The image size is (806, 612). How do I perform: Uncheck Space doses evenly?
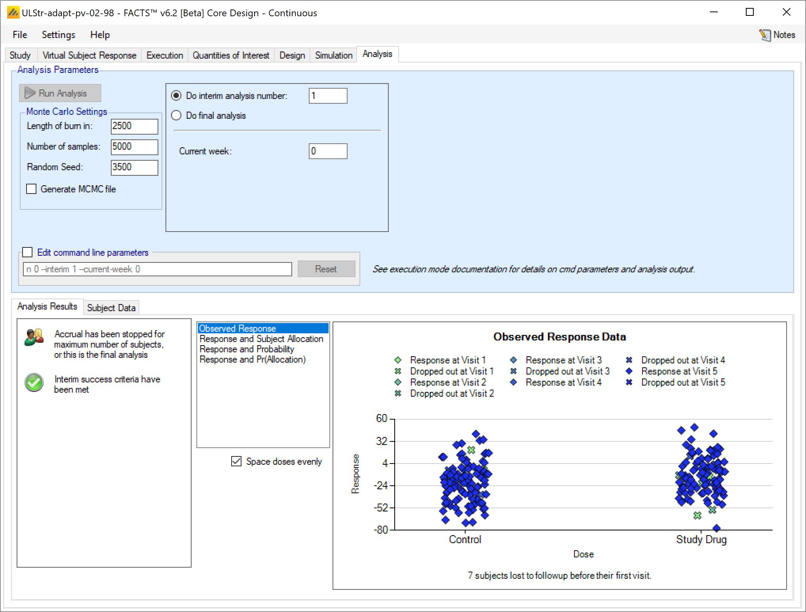tap(236, 461)
